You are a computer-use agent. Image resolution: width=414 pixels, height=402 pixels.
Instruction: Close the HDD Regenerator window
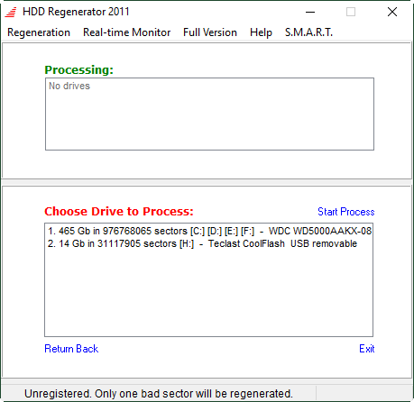pyautogui.click(x=392, y=12)
